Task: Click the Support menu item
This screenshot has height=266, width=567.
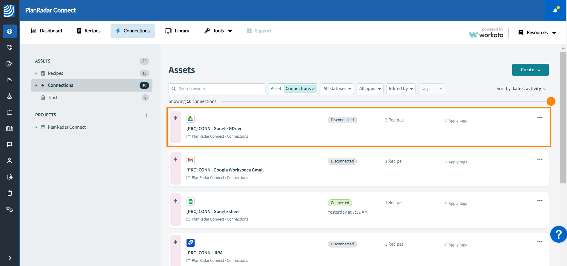Action: tap(259, 31)
